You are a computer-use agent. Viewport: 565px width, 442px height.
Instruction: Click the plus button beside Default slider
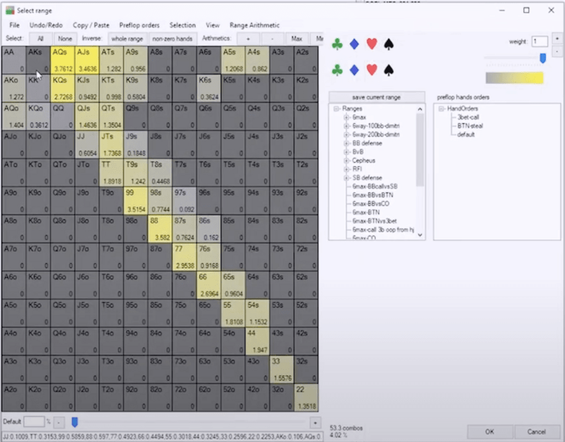click(315, 423)
